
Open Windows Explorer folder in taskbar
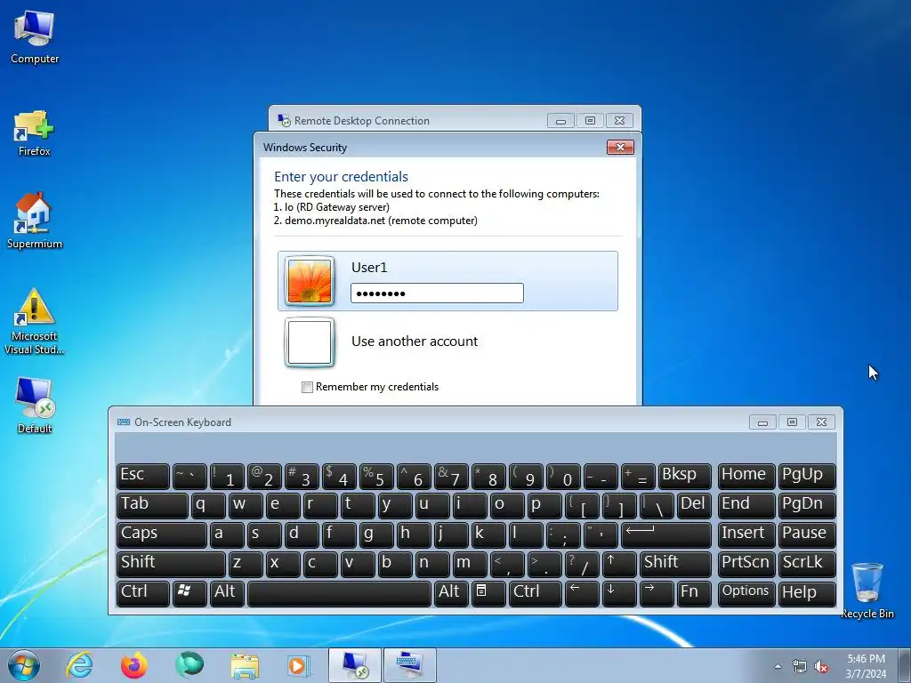tap(245, 665)
